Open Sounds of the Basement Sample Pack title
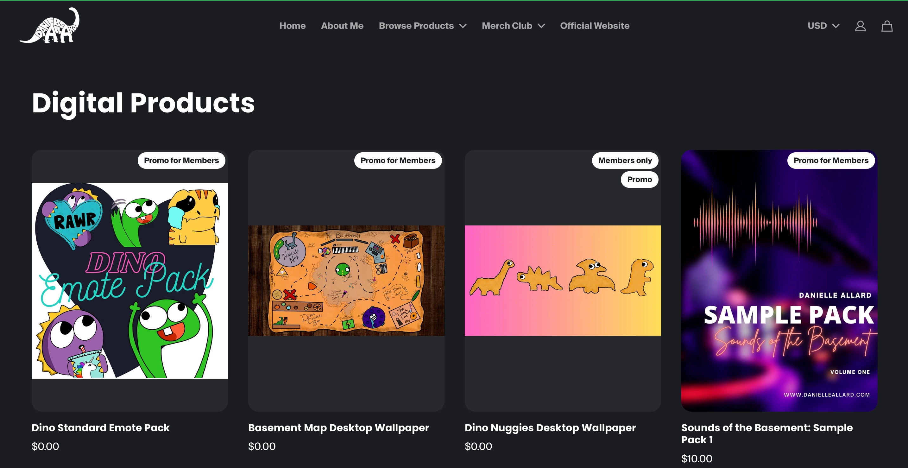This screenshot has height=468, width=908. 767,433
